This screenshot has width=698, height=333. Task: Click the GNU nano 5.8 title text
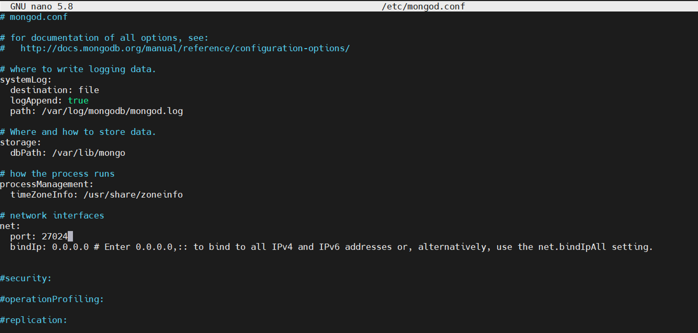pos(41,6)
